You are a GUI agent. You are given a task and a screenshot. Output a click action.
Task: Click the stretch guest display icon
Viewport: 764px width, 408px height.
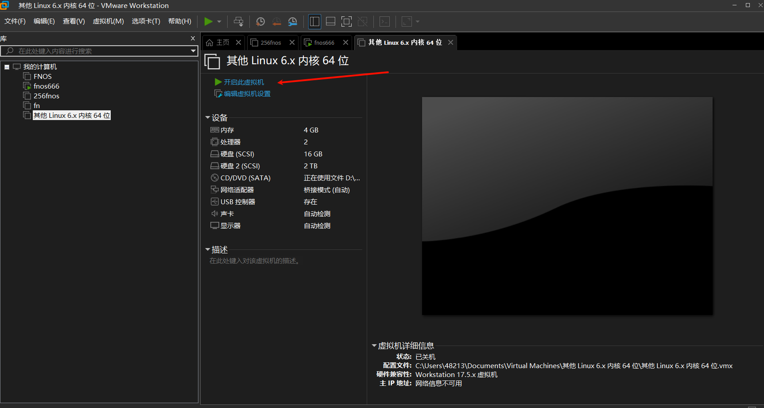[407, 21]
